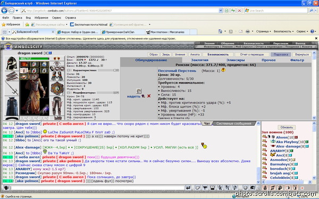Click the IE refresh button
This screenshot has width=319, height=199.
tap(233, 11)
